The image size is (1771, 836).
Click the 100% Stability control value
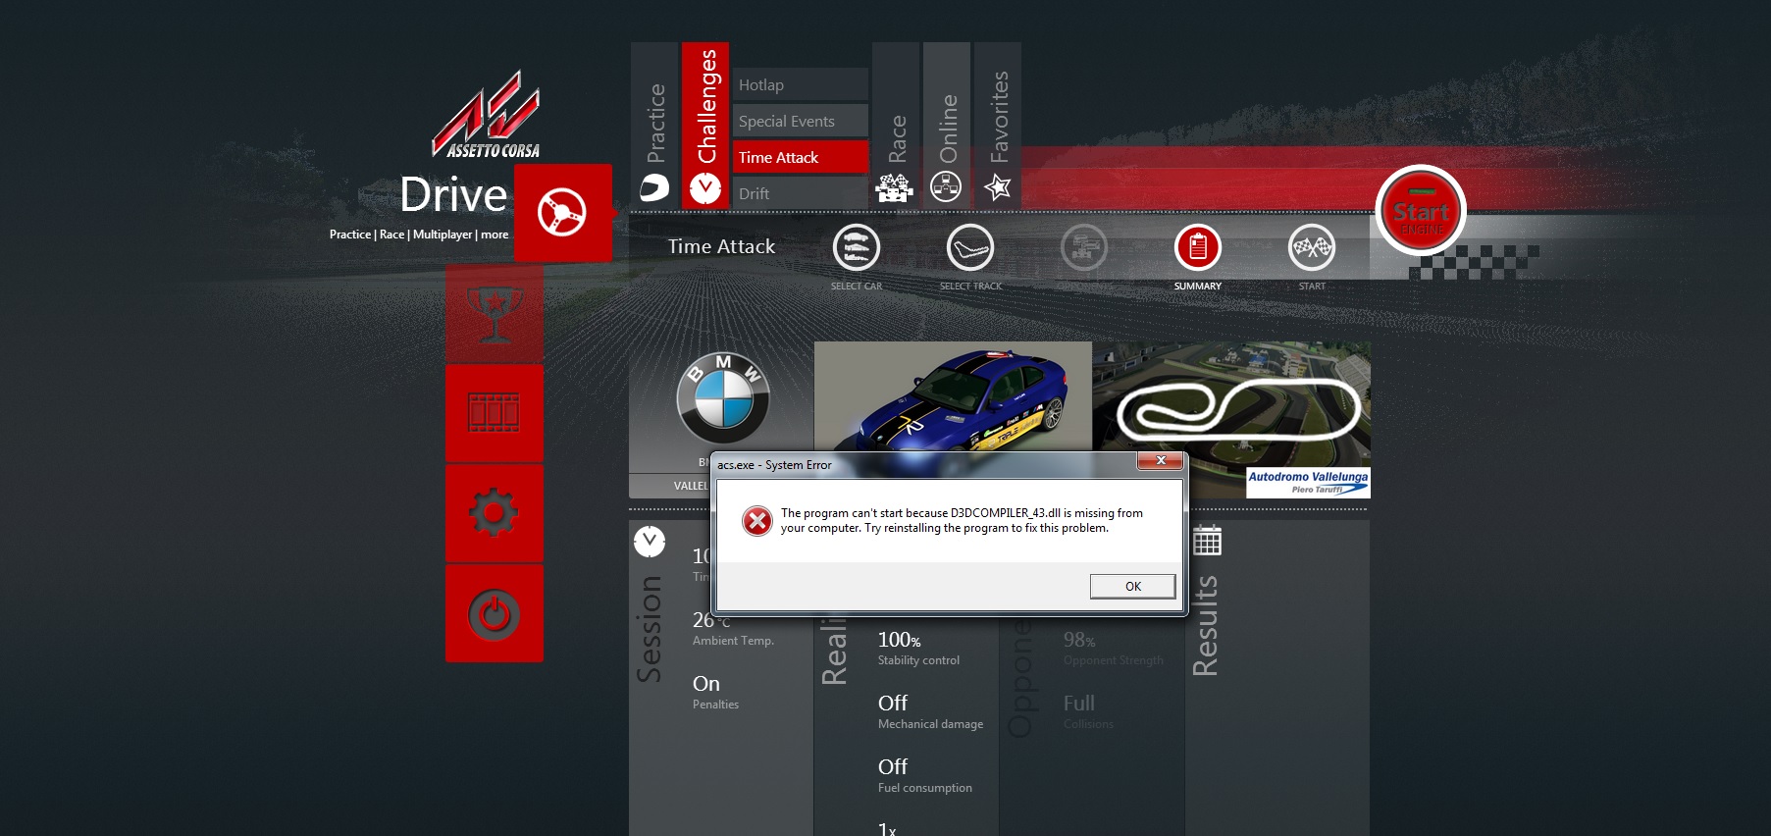click(900, 640)
